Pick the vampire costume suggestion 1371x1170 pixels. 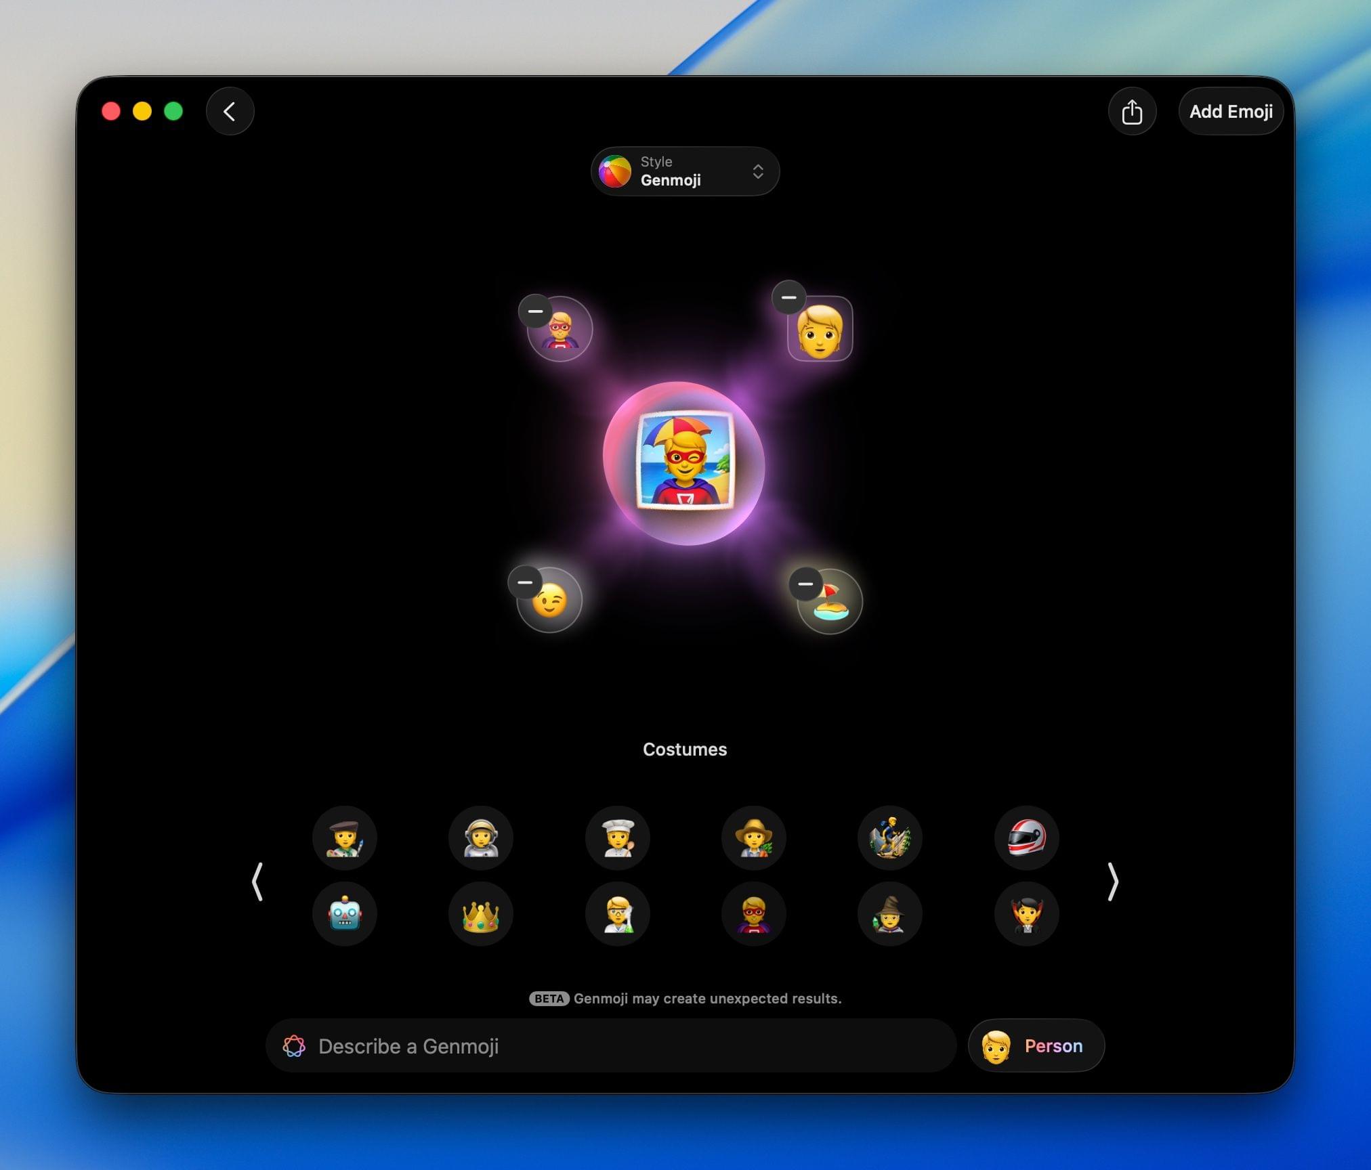click(1027, 913)
